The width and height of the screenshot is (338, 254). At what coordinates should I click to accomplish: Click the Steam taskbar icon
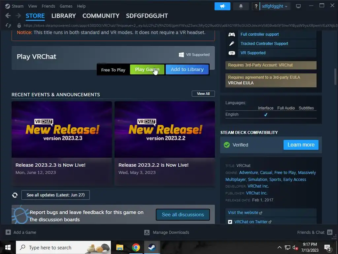[x=152, y=247]
